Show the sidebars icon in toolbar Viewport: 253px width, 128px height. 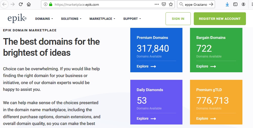235,4
